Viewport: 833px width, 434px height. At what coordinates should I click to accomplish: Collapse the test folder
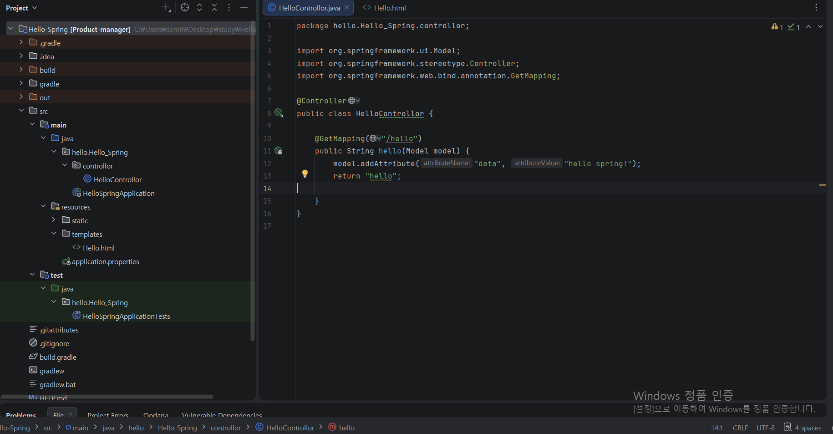coord(32,275)
